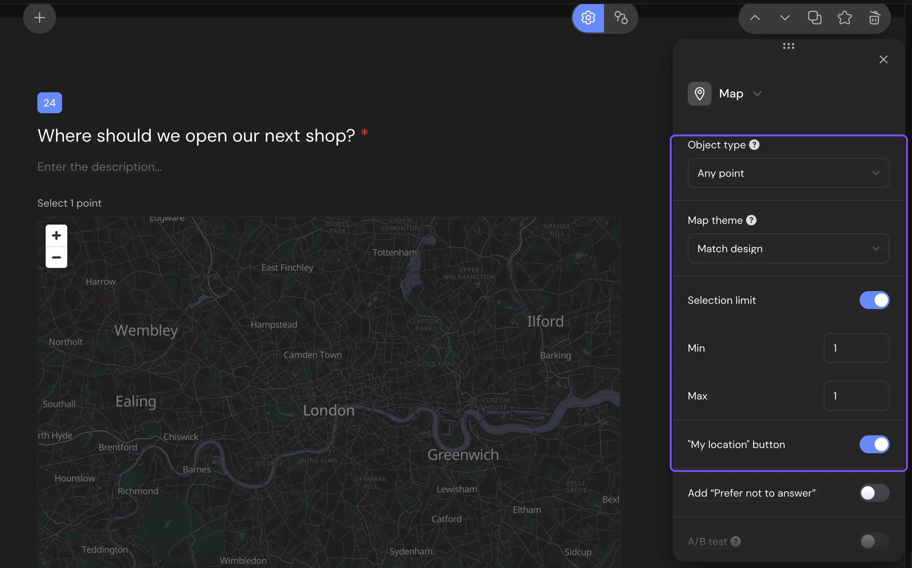Click the question title text
912x568 pixels.
click(196, 136)
